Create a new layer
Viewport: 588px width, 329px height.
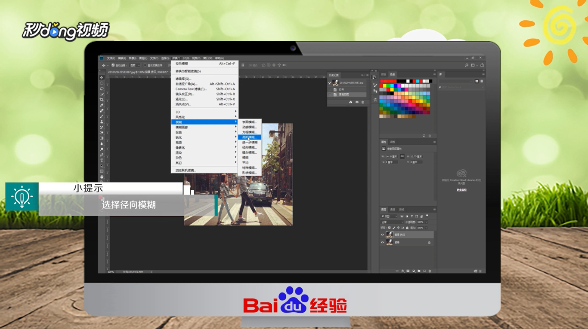tap(424, 271)
